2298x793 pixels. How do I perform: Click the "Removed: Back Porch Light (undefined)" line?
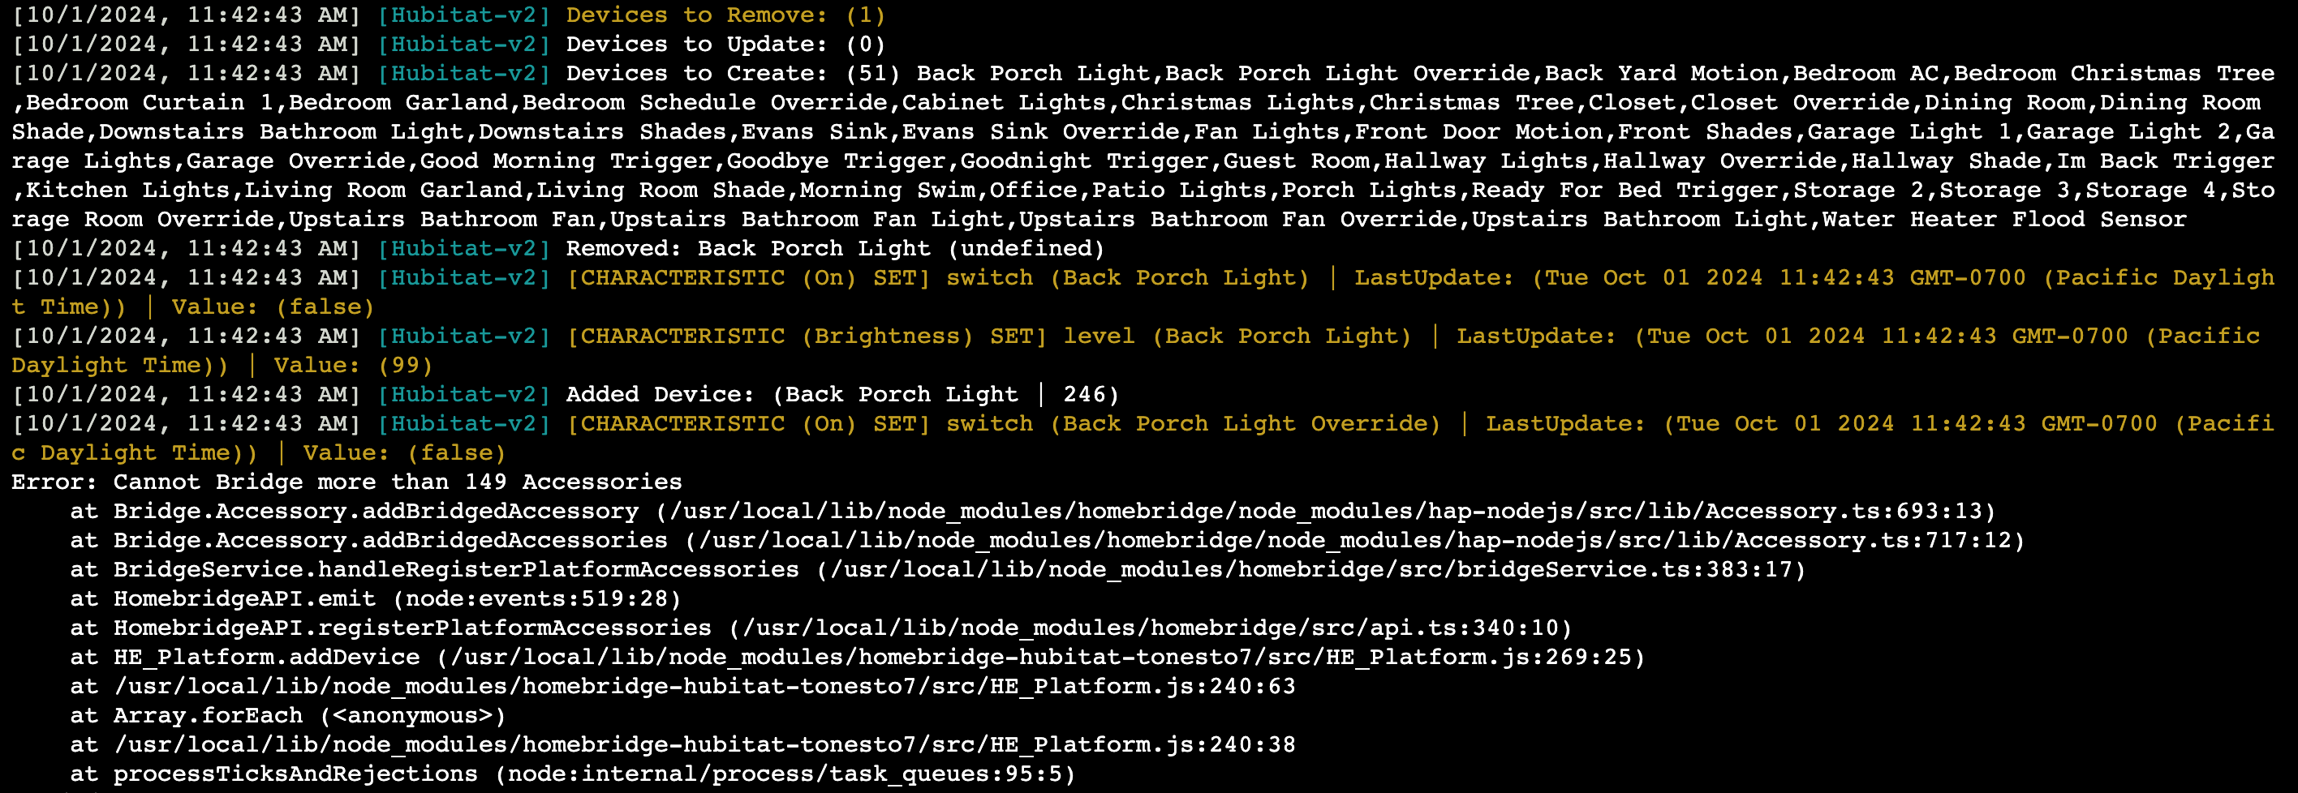pyautogui.click(x=836, y=249)
